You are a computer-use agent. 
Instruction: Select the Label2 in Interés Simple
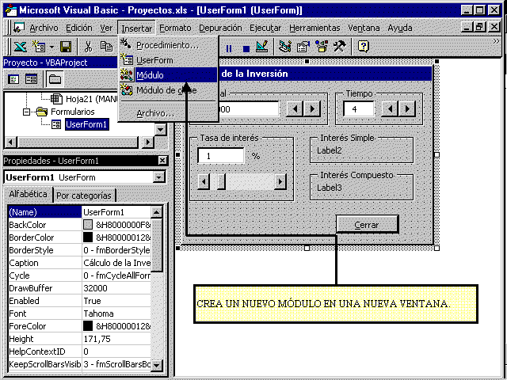330,150
